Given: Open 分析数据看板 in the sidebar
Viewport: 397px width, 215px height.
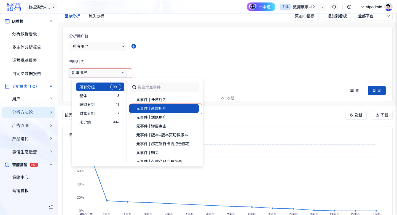Looking at the screenshot, I should click(25, 34).
